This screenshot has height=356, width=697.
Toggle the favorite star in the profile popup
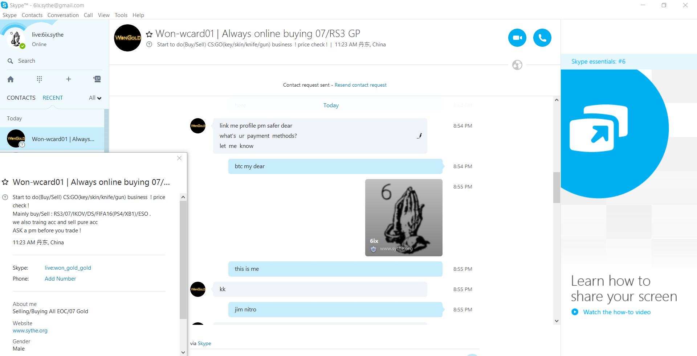point(5,182)
